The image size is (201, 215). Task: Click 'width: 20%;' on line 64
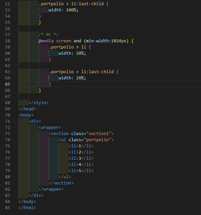(72, 78)
